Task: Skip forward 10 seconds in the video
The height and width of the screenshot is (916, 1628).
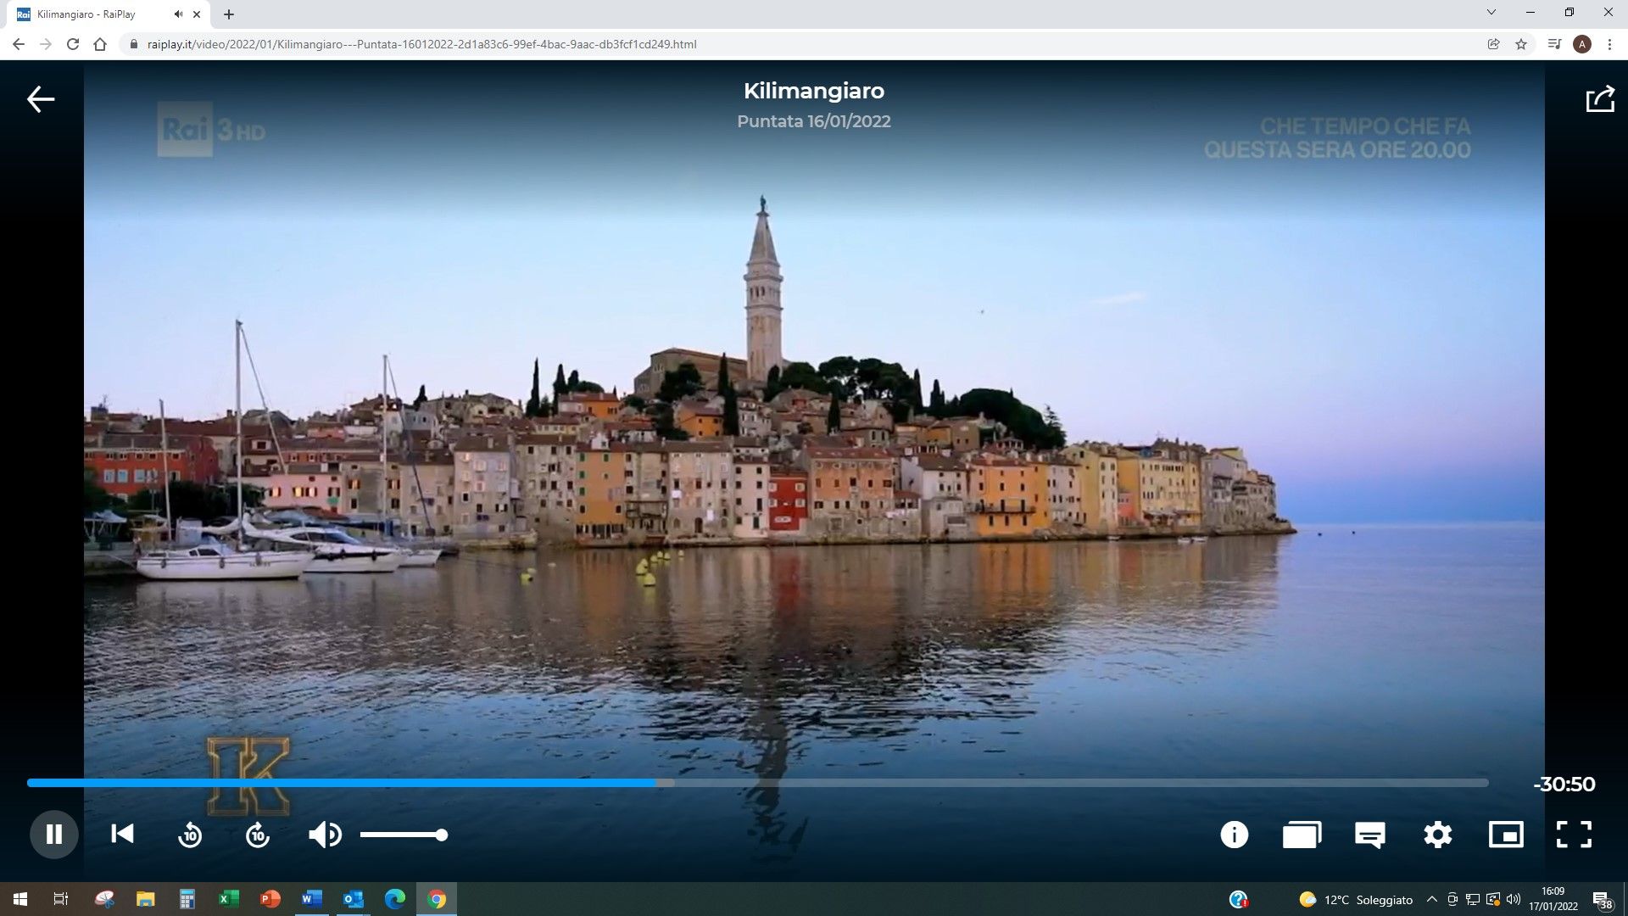Action: tap(258, 835)
